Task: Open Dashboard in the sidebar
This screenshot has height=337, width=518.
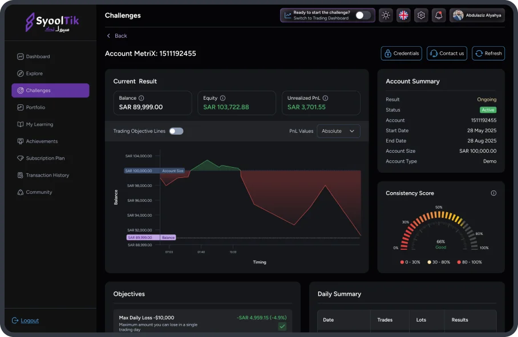Action: pyautogui.click(x=38, y=56)
